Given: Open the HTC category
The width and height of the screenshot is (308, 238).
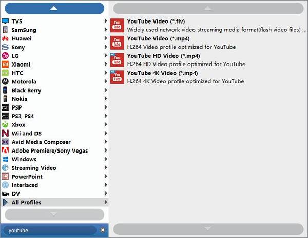Looking at the screenshot, I should pyautogui.click(x=54, y=73).
